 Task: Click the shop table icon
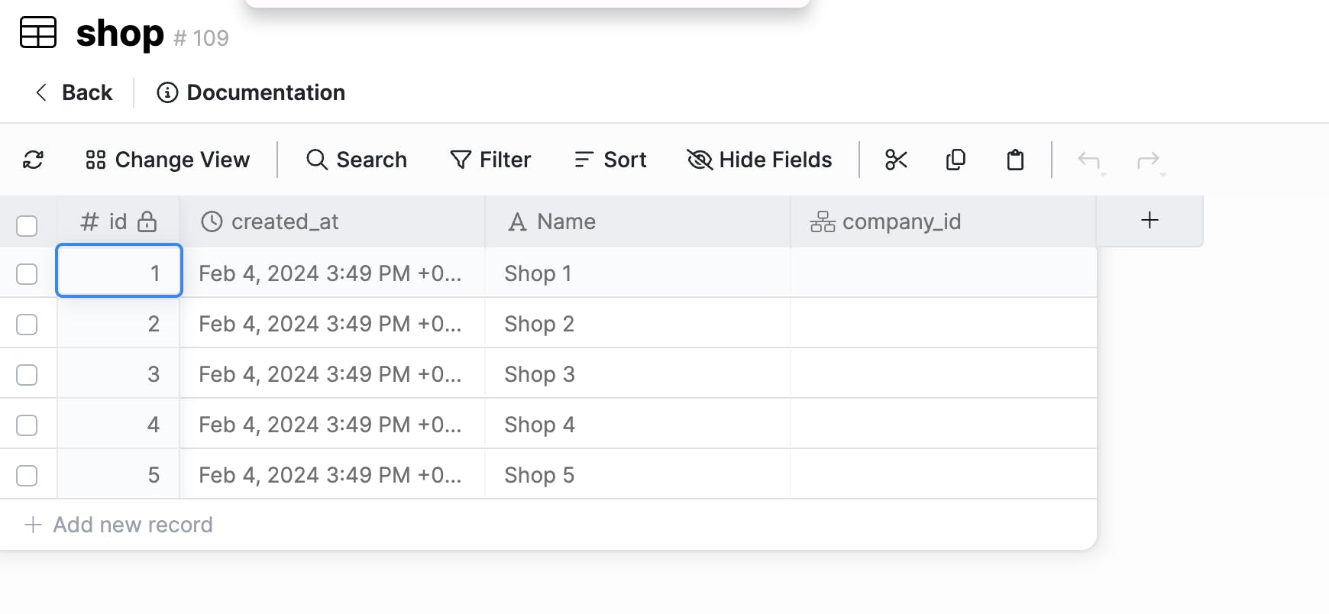point(38,33)
